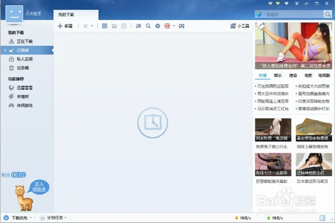Click the search engine logo in search box

click(x=259, y=14)
